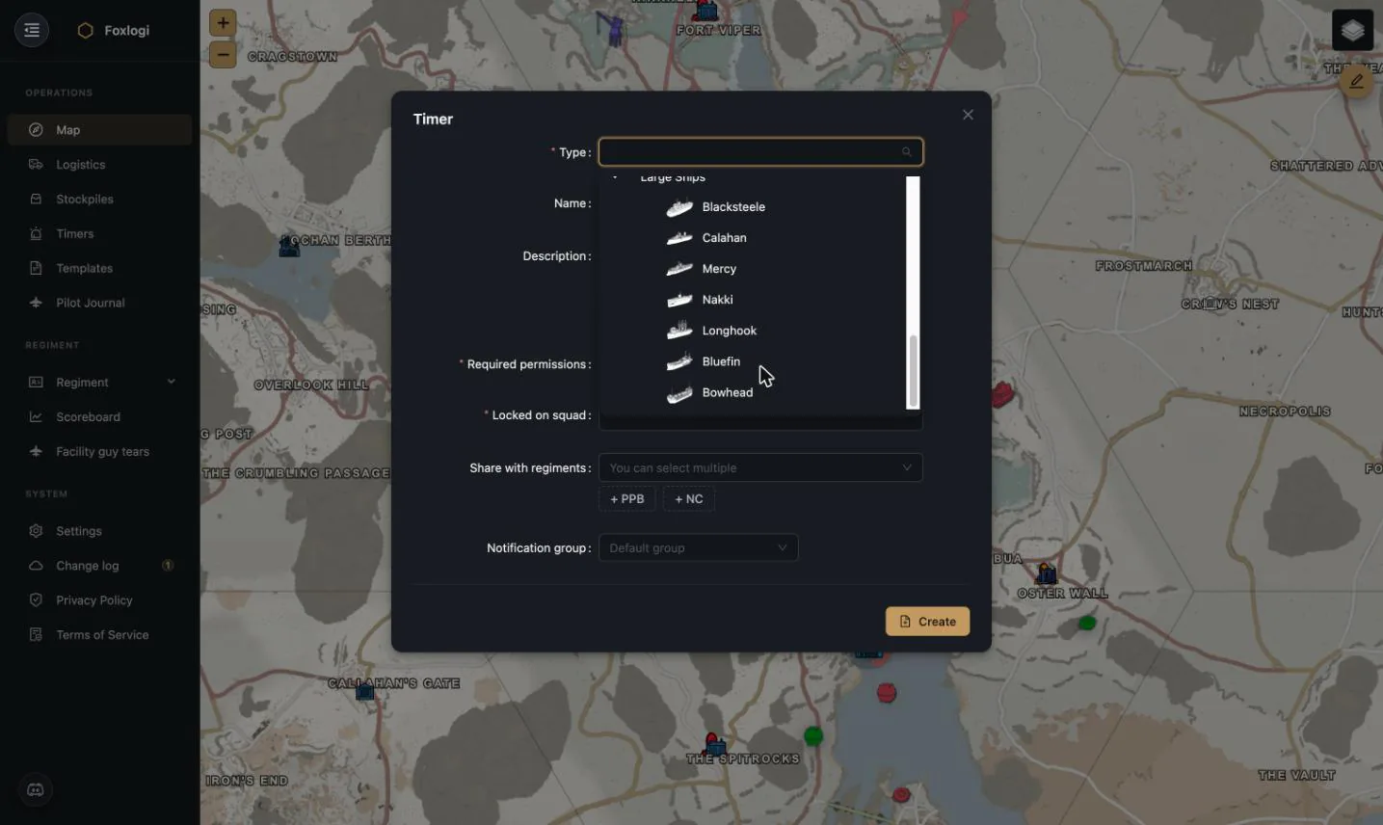Add NC regiment button

[689, 499]
